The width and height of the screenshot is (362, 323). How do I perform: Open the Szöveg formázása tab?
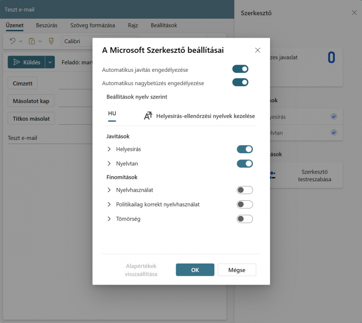(92, 25)
